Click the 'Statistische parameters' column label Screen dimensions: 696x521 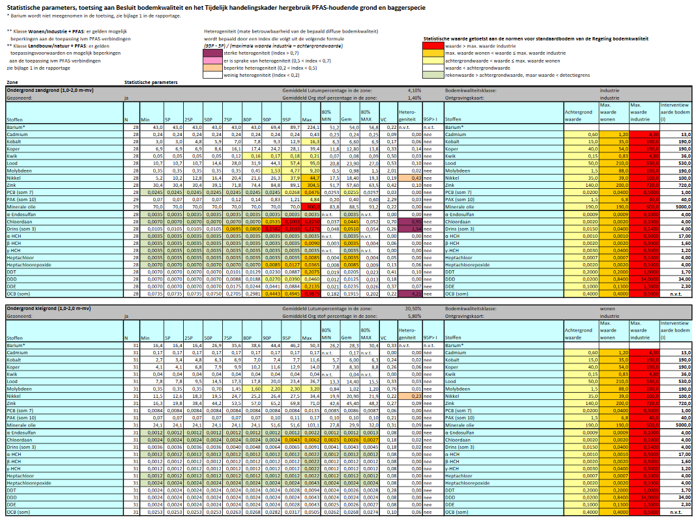point(151,83)
